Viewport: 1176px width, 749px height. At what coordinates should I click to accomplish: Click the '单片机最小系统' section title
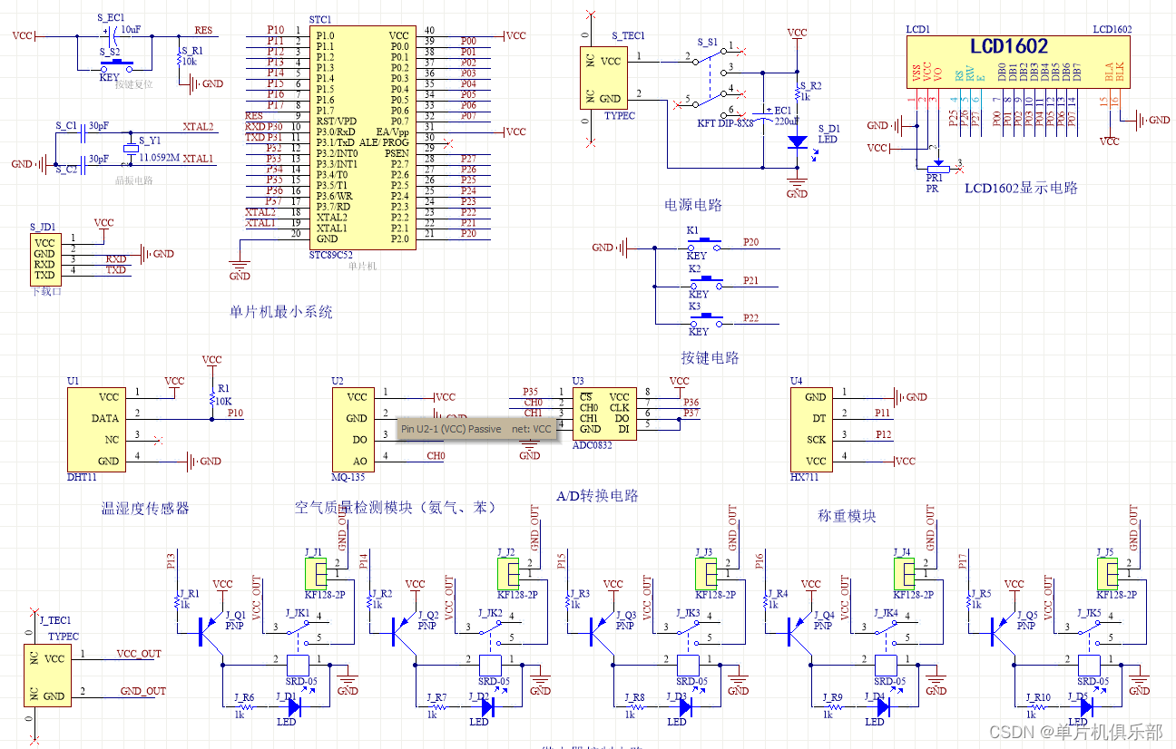pos(281,312)
